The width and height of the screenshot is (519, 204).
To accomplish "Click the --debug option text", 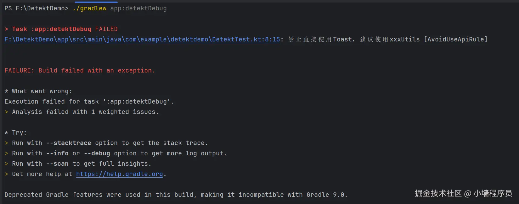I will (97, 153).
